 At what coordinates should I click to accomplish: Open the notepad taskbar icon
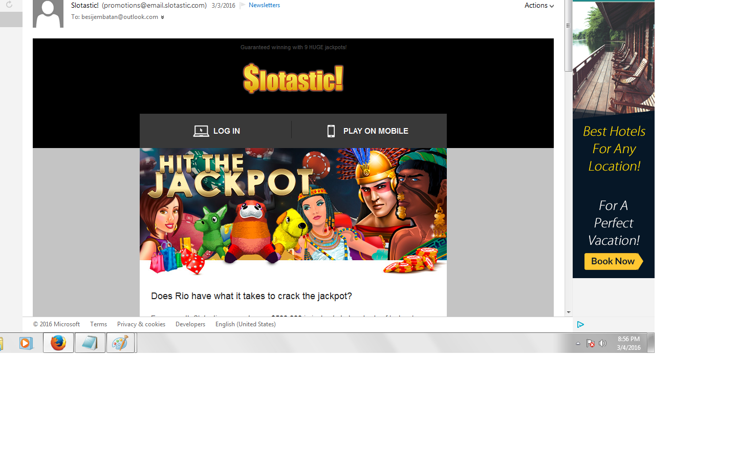coord(90,343)
